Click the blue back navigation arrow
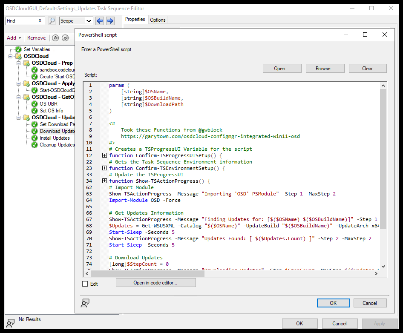This screenshot has width=403, height=333. [x=99, y=20]
